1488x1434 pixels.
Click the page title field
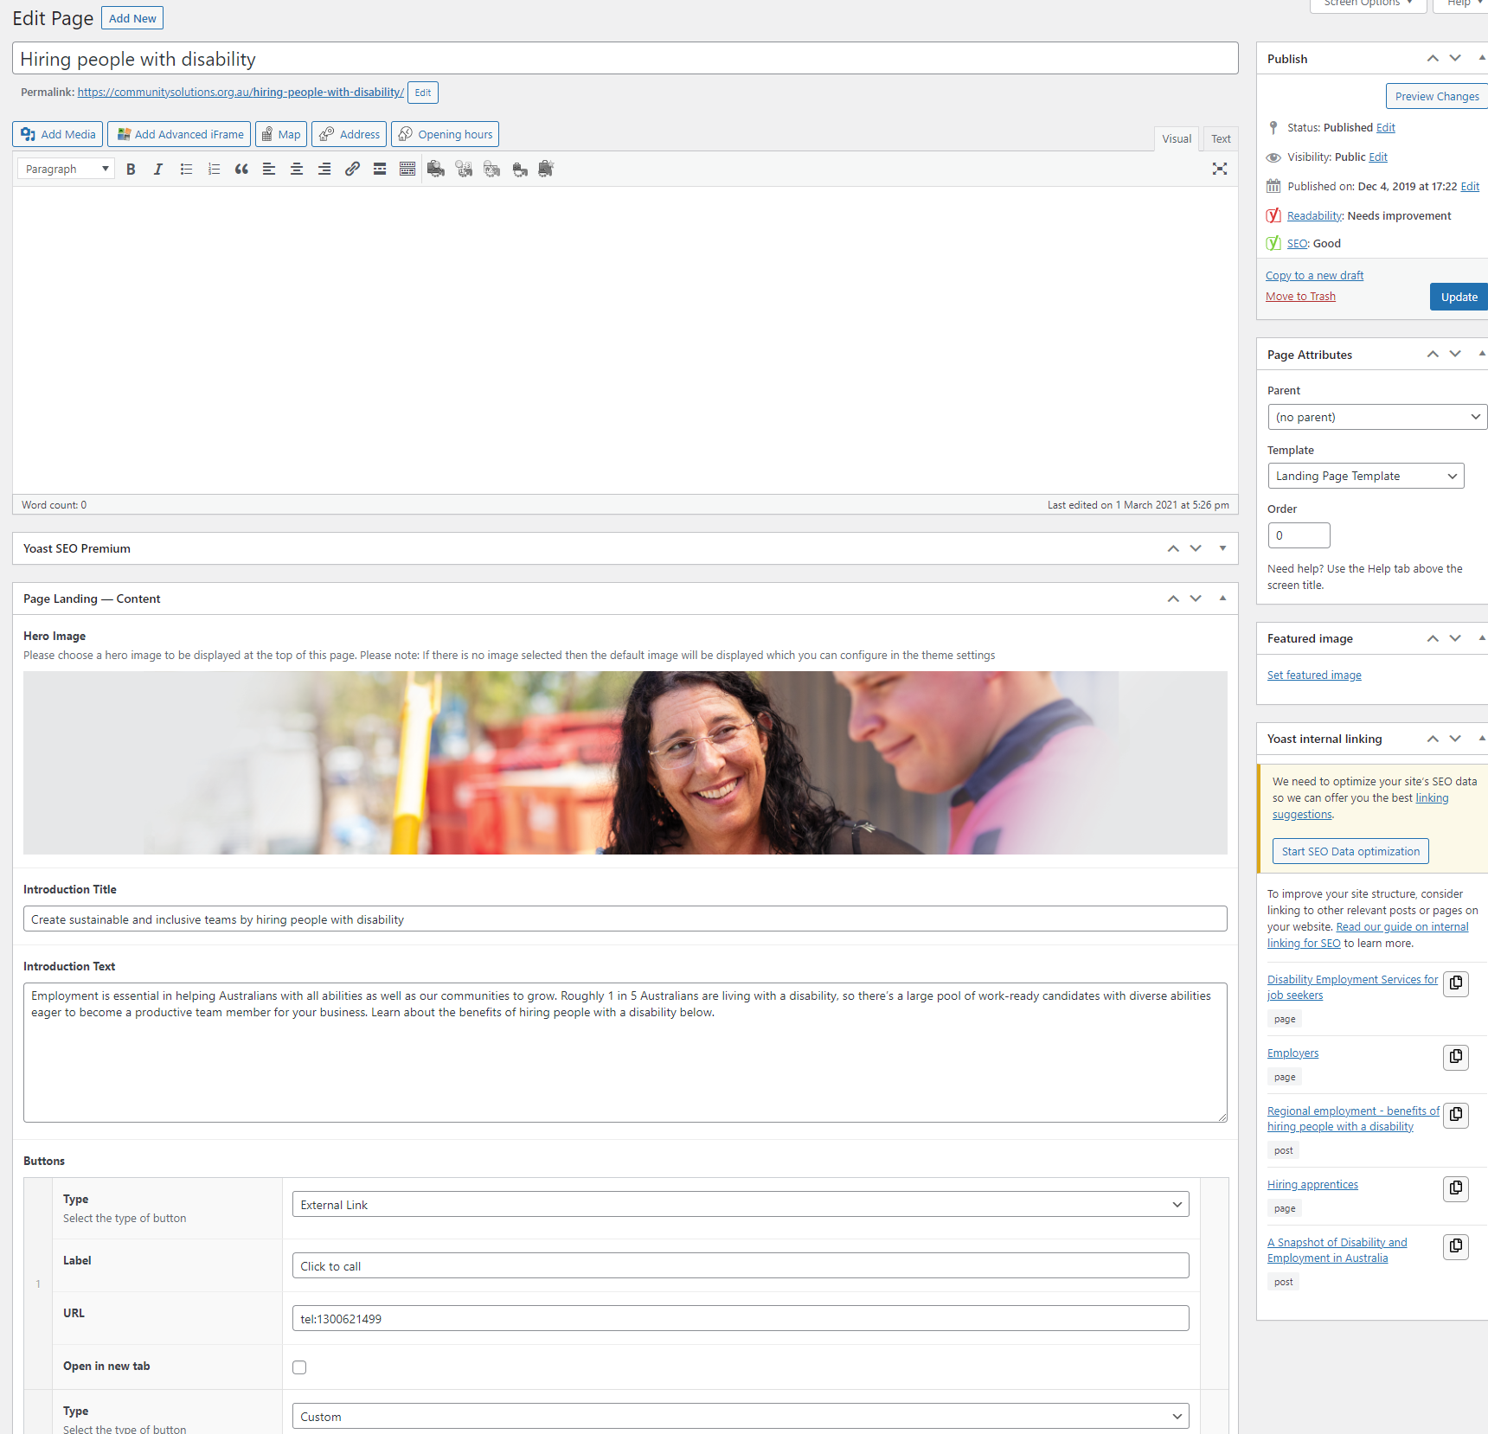625,58
